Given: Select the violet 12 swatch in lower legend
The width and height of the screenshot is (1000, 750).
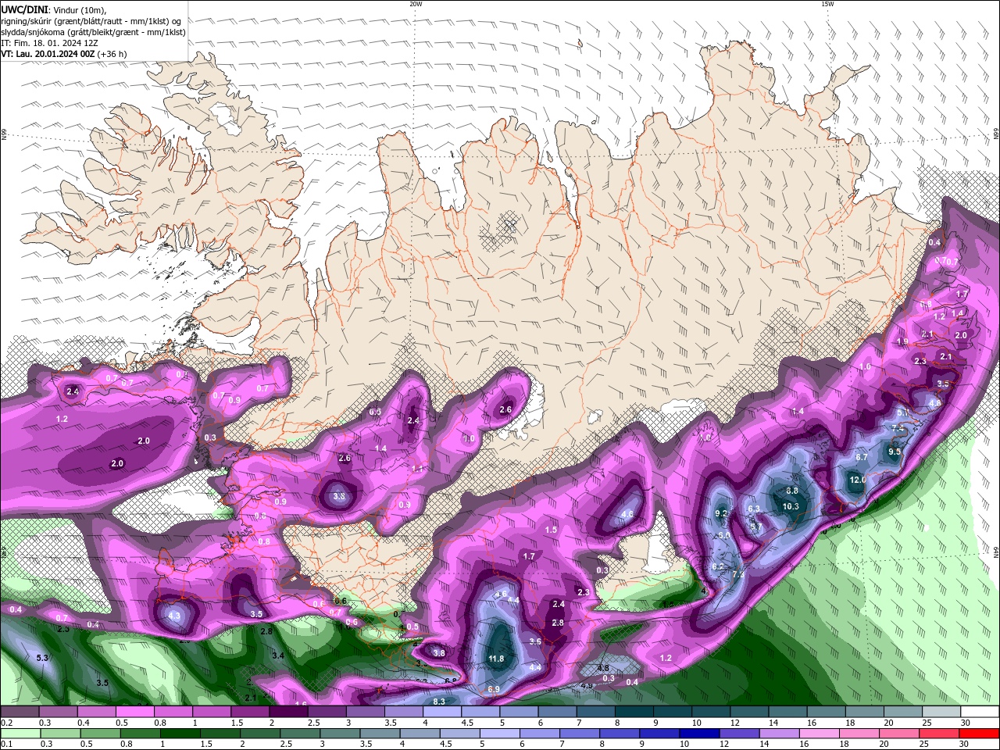Looking at the screenshot, I should pyautogui.click(x=739, y=734).
